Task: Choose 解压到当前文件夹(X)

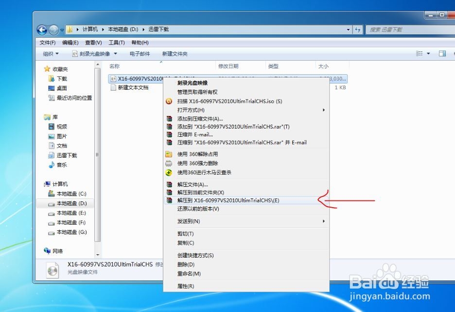Action: [246, 192]
